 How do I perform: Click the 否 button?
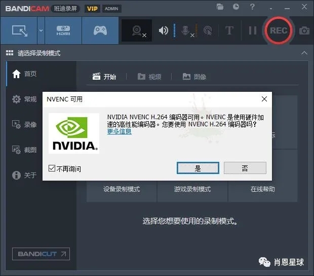tap(245, 168)
